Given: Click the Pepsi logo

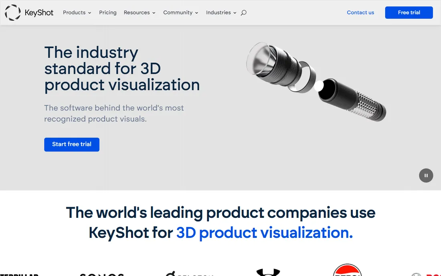Looking at the screenshot, I should coord(347,270).
